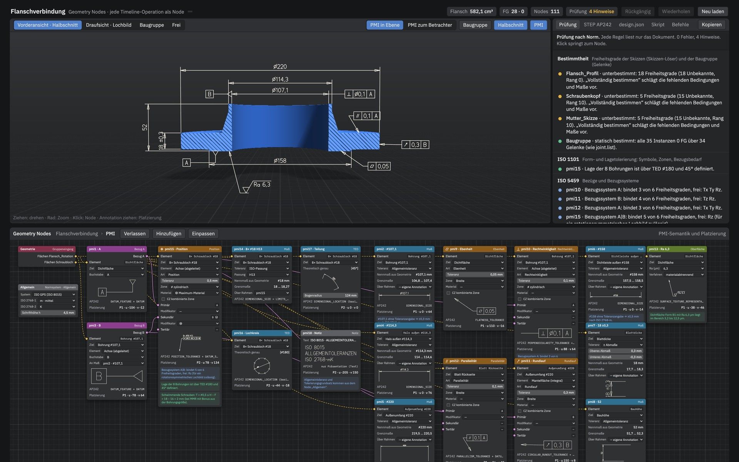This screenshot has height=462, width=739.
Task: Click the perpendicularity ø0,1 A frame in viewport
Action: click(360, 94)
